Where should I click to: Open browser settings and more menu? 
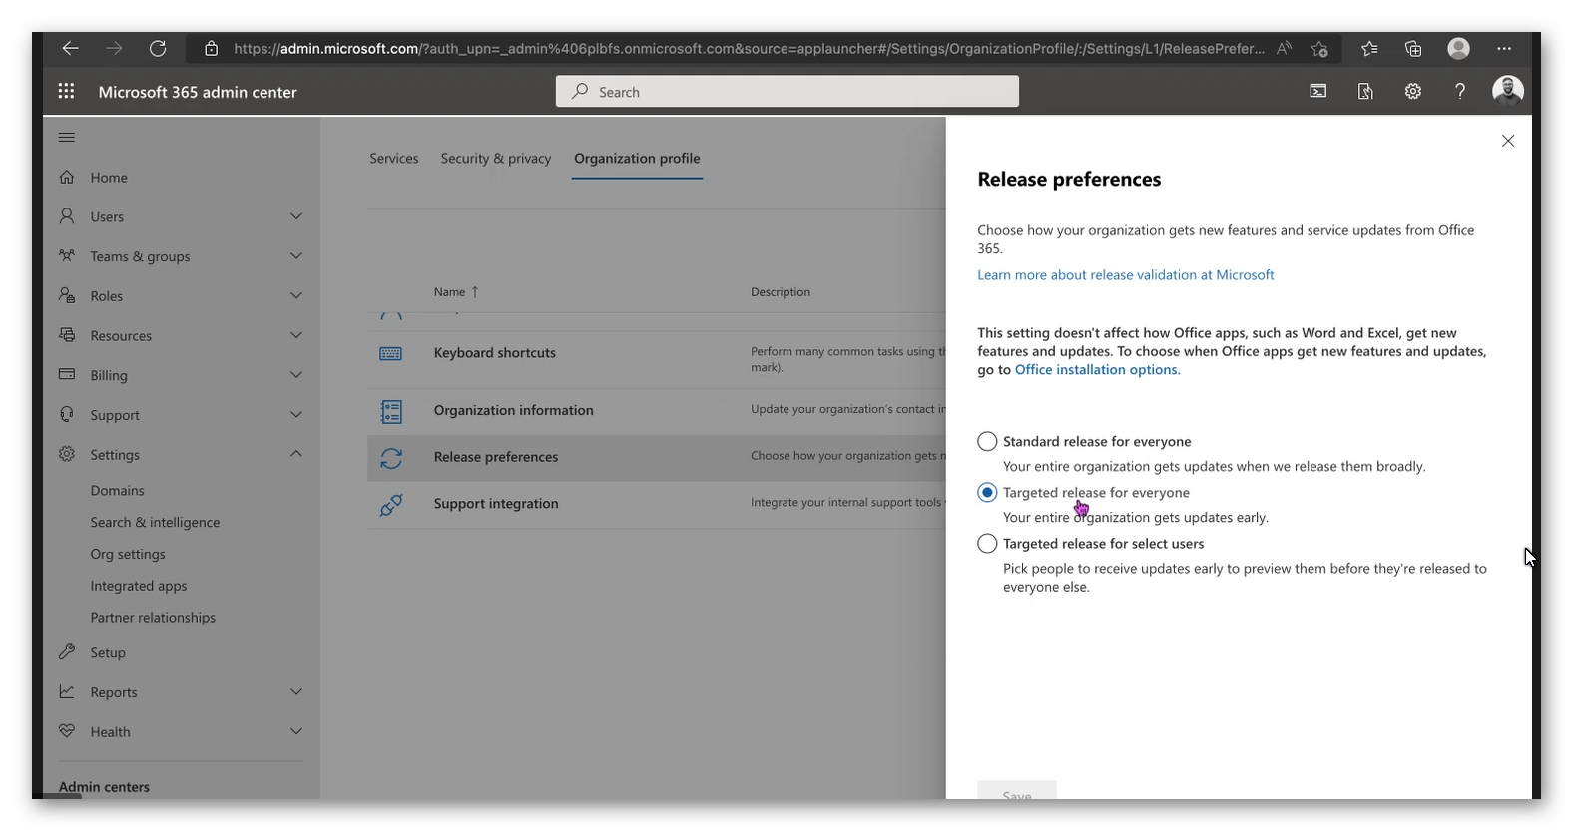1504,48
